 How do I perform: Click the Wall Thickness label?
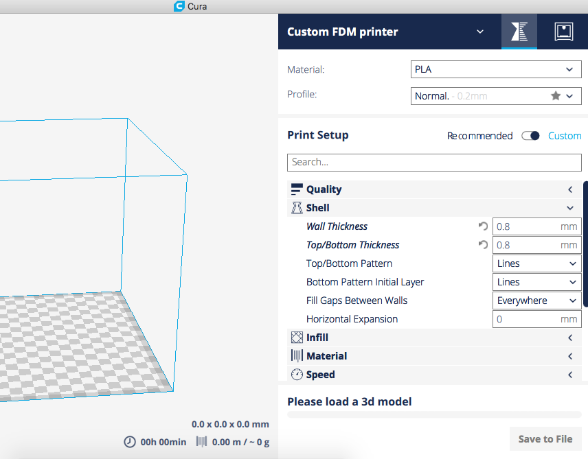tap(337, 226)
